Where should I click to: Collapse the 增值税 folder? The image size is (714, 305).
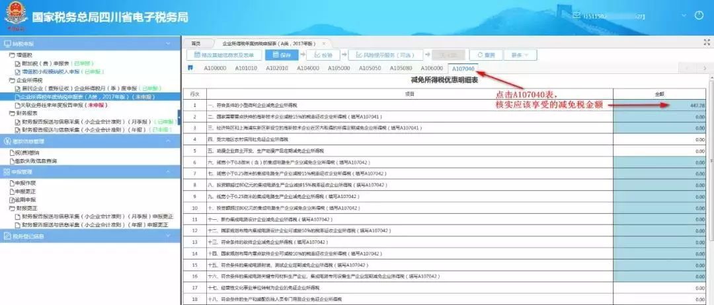12,55
